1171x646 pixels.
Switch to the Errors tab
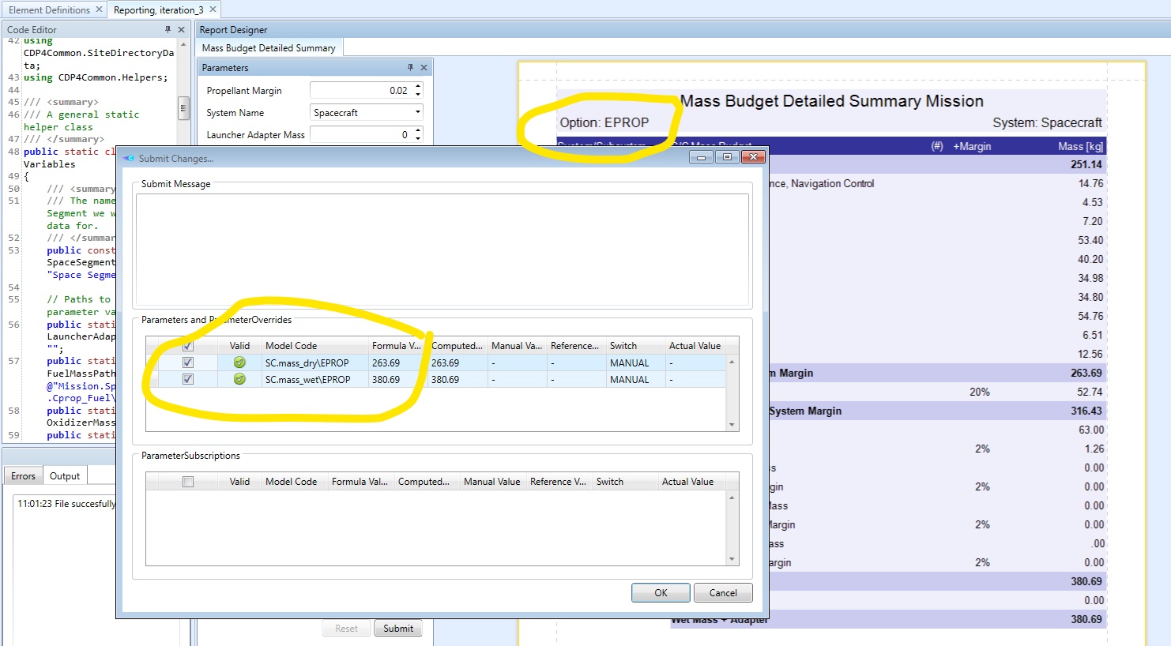pos(22,475)
